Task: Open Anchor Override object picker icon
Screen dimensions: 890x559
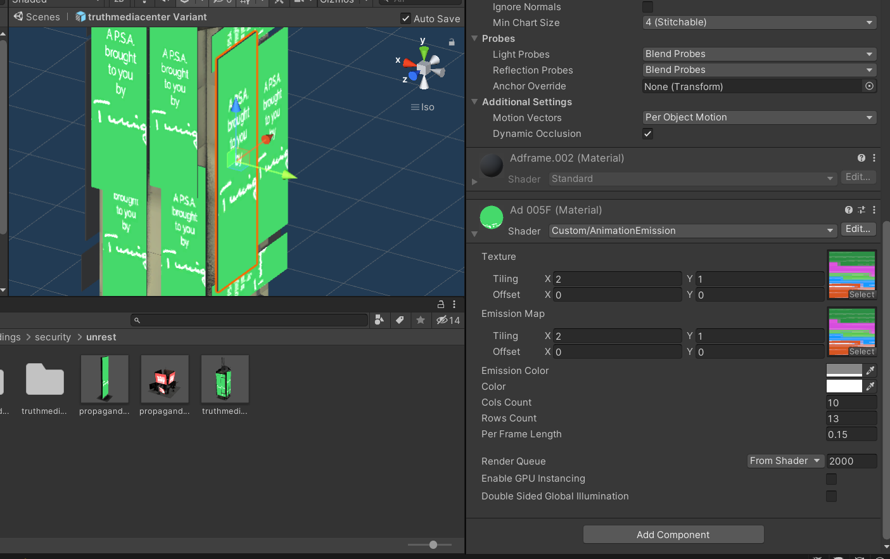Action: pyautogui.click(x=869, y=86)
